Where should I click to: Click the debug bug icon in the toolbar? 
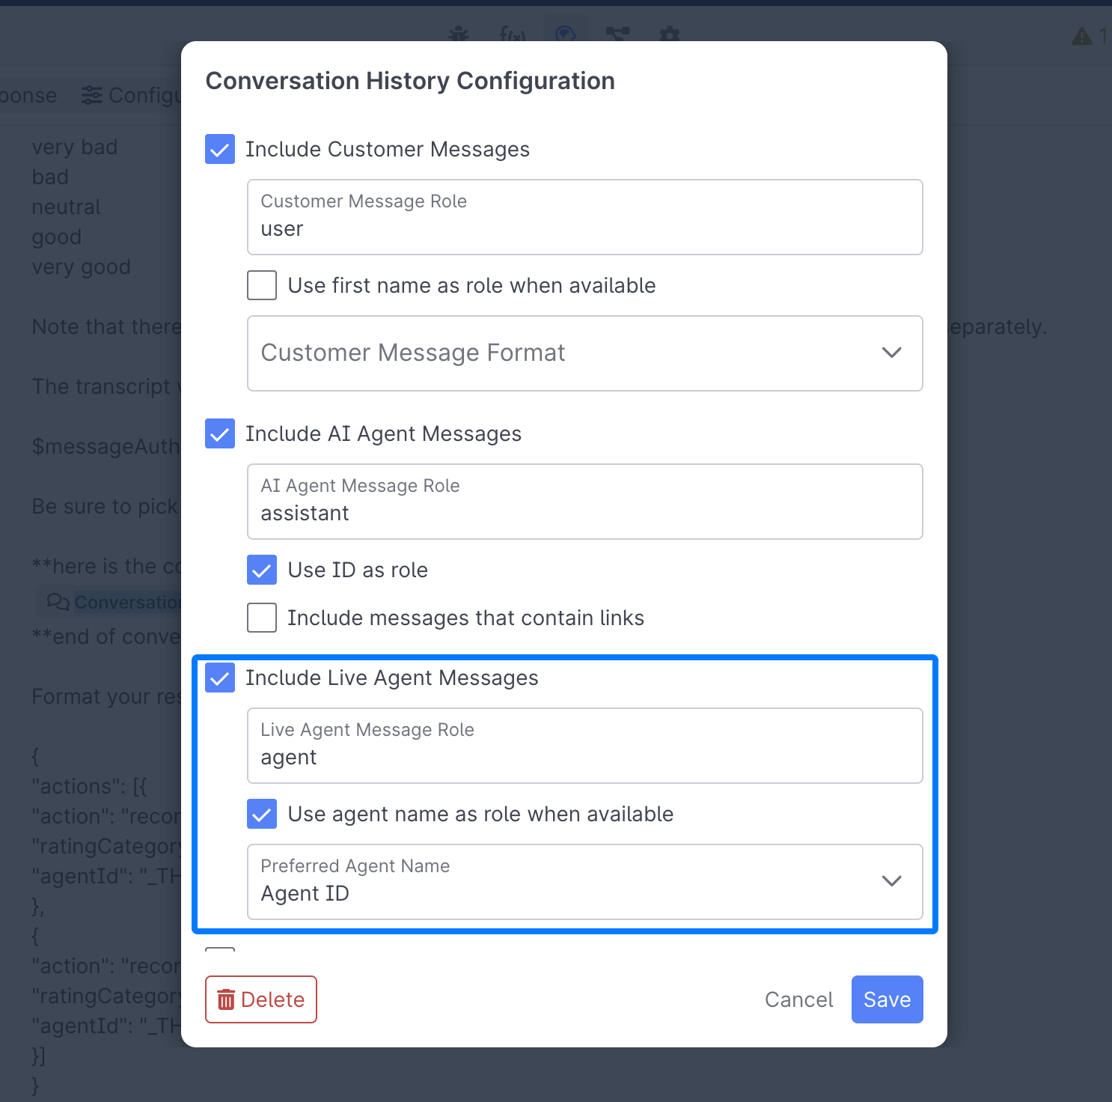[x=458, y=35]
